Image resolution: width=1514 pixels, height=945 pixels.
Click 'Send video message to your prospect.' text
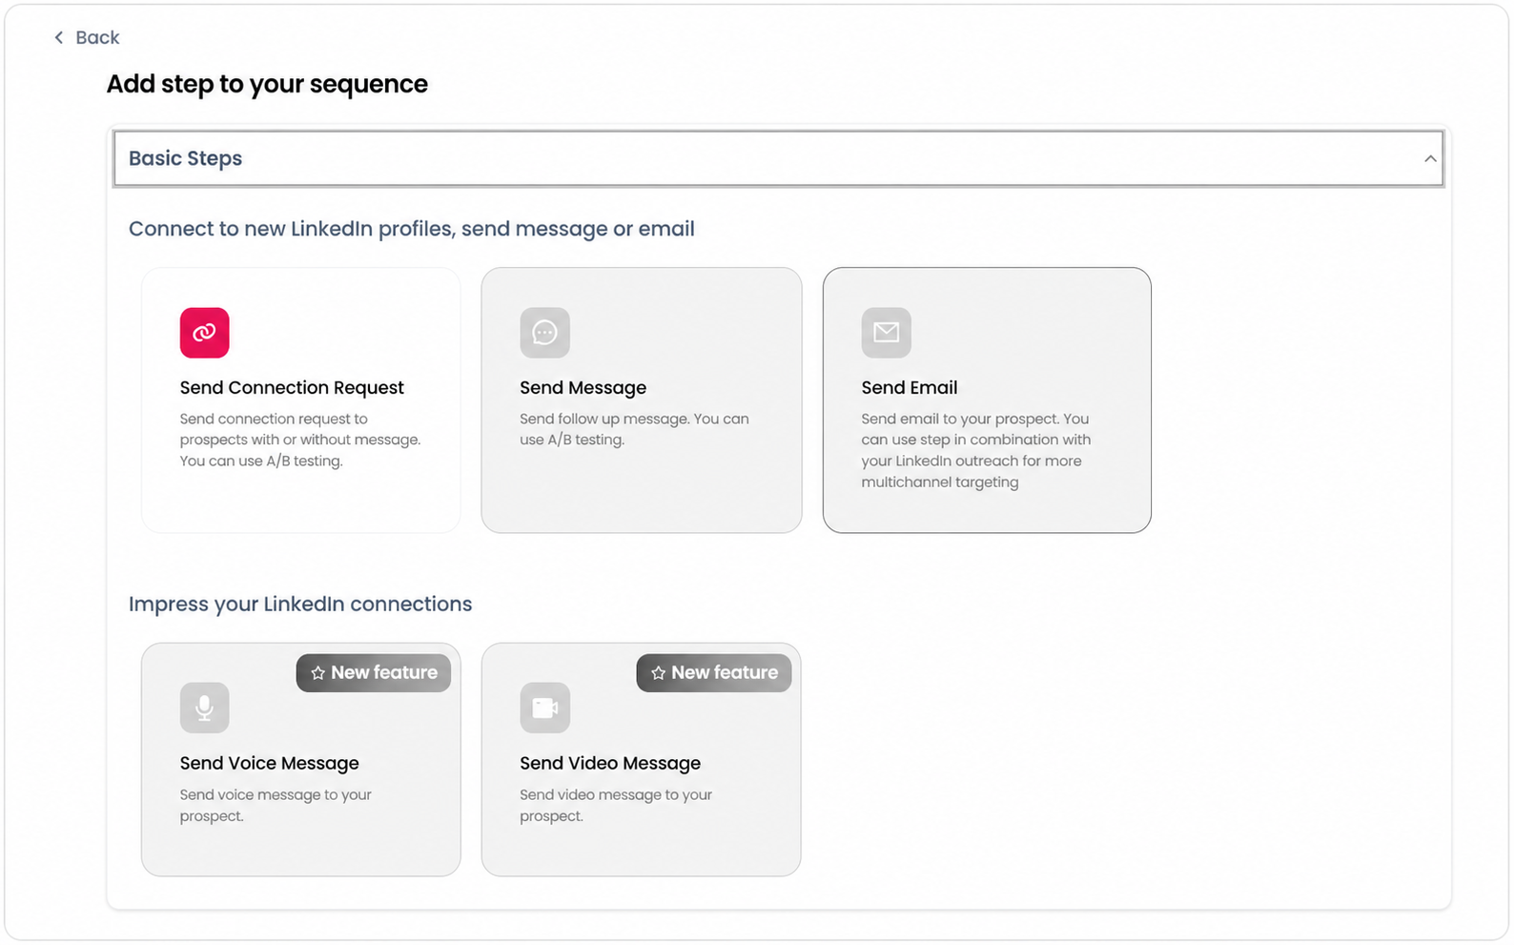[616, 805]
